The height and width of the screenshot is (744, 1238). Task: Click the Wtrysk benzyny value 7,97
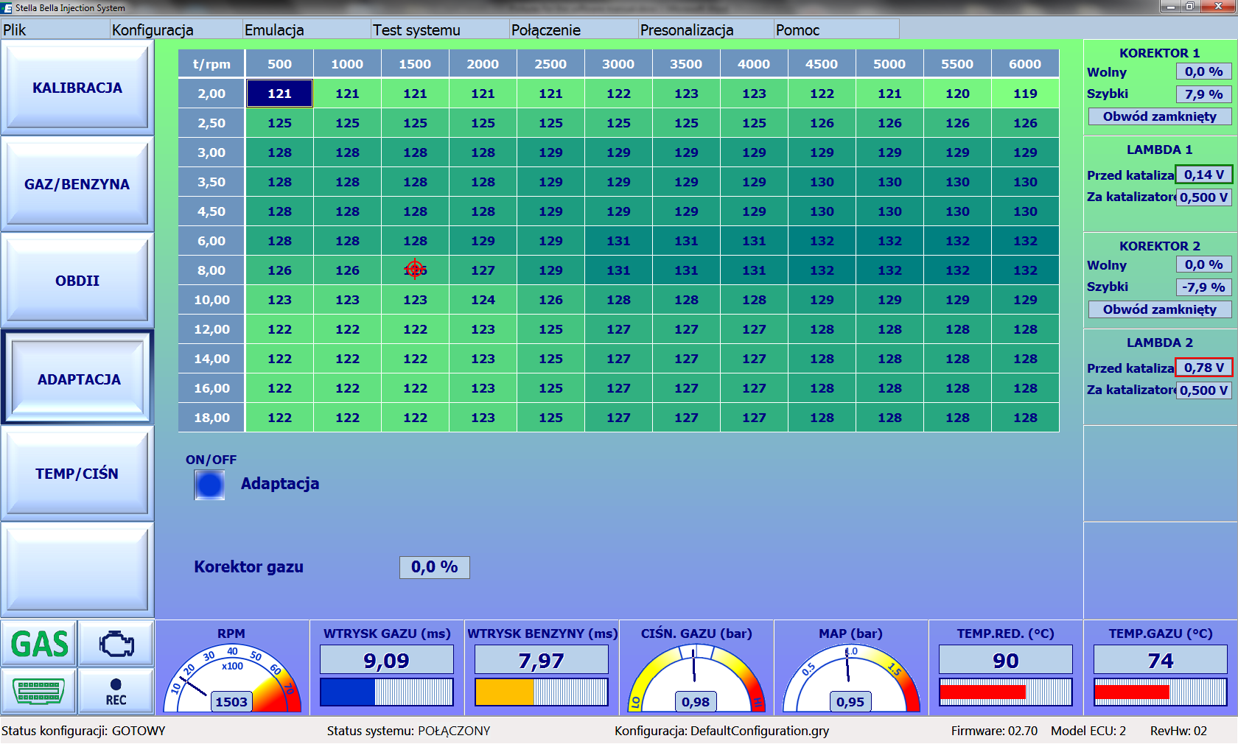542,660
